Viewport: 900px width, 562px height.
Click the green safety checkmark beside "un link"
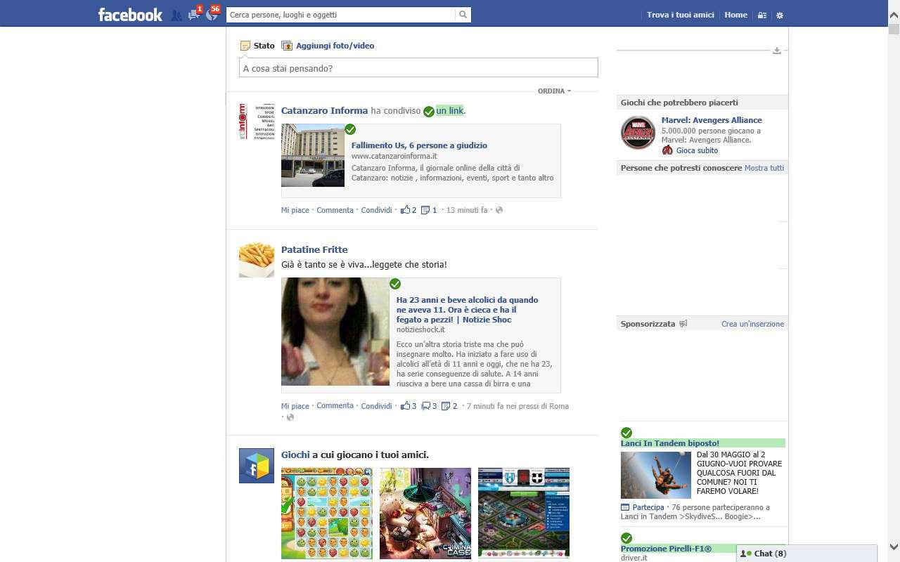coord(429,112)
